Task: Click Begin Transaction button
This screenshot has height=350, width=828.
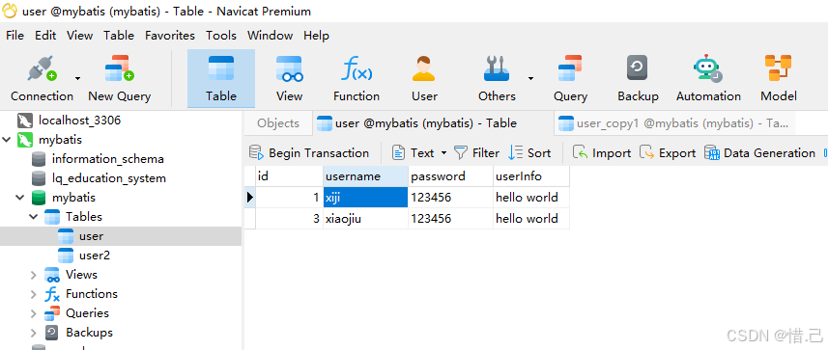Action: (x=309, y=153)
